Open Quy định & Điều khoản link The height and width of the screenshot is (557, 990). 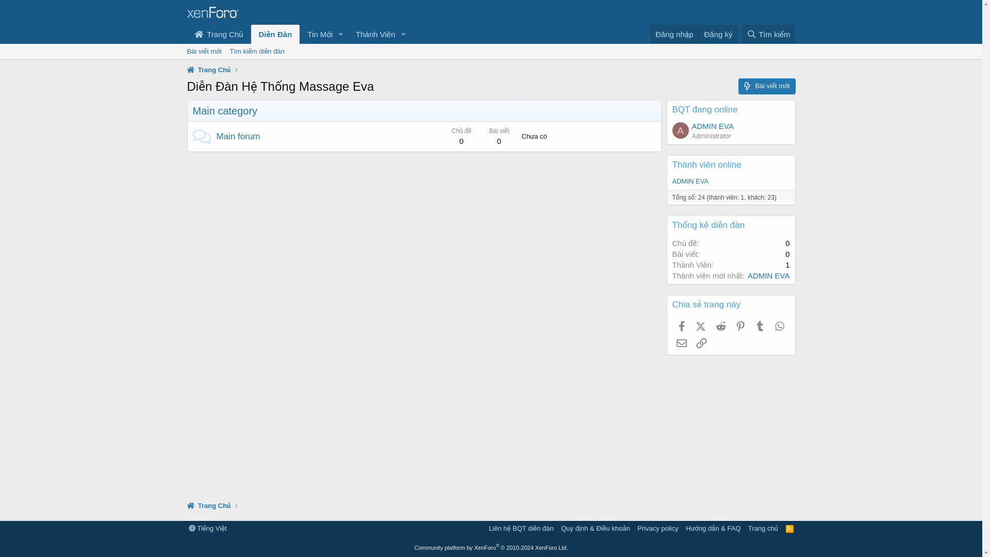pyautogui.click(x=595, y=529)
